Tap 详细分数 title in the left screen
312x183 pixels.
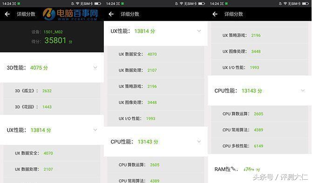click(26, 14)
